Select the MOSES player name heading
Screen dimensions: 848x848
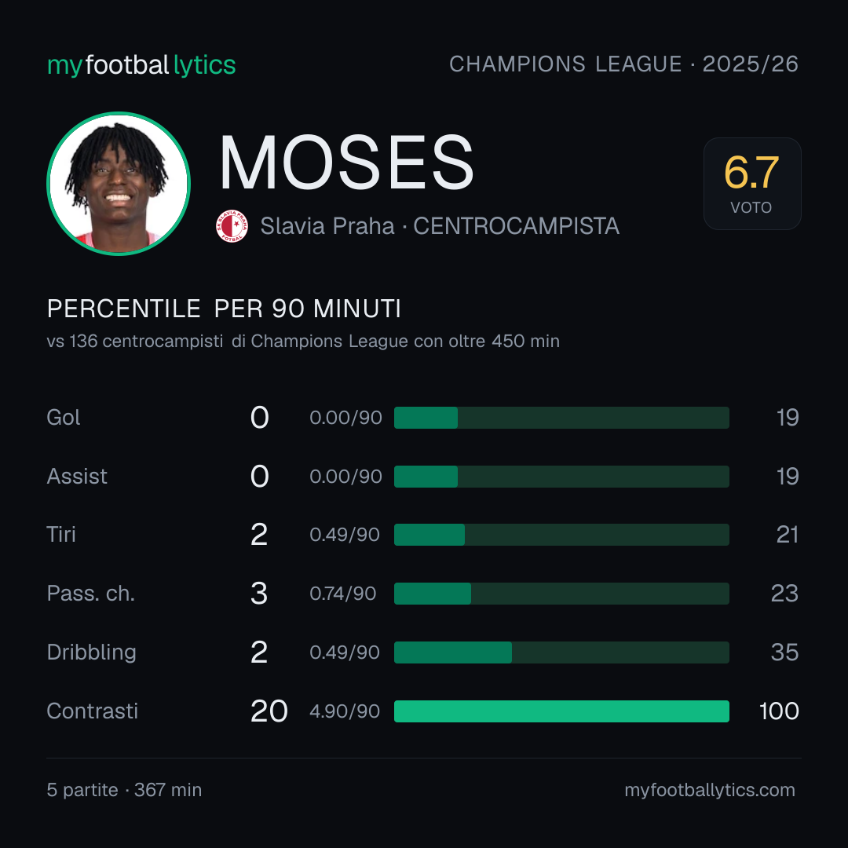tap(346, 163)
